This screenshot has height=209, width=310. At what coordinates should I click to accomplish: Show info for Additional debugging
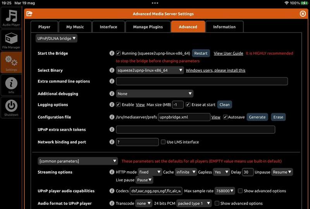112,94
